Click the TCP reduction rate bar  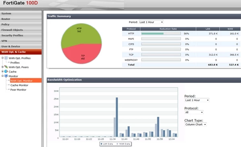(161, 54)
